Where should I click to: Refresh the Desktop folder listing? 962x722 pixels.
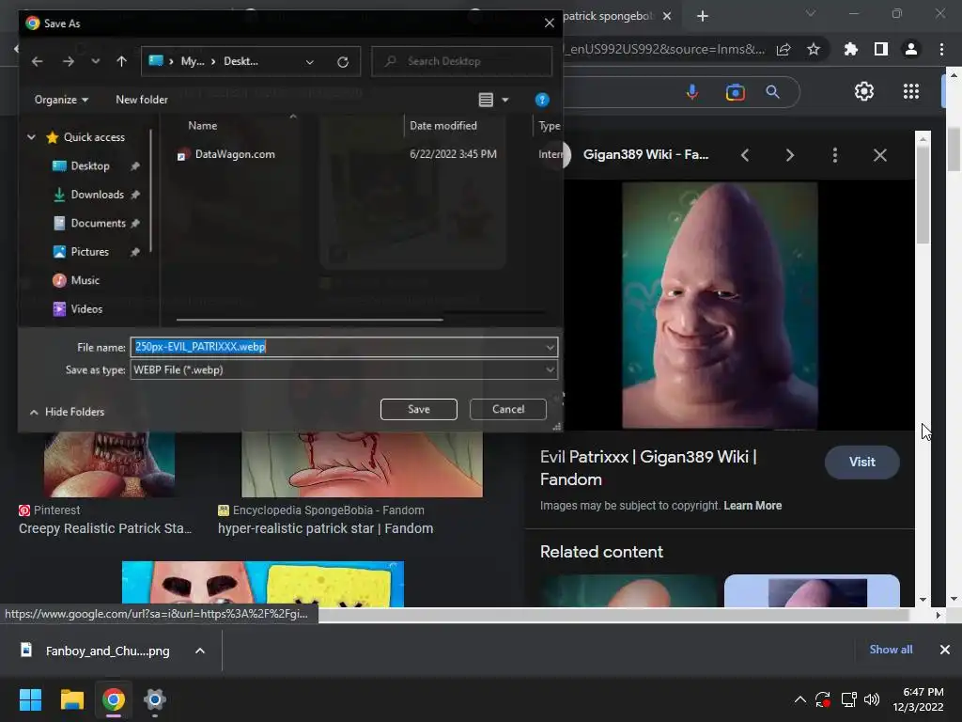(x=343, y=61)
